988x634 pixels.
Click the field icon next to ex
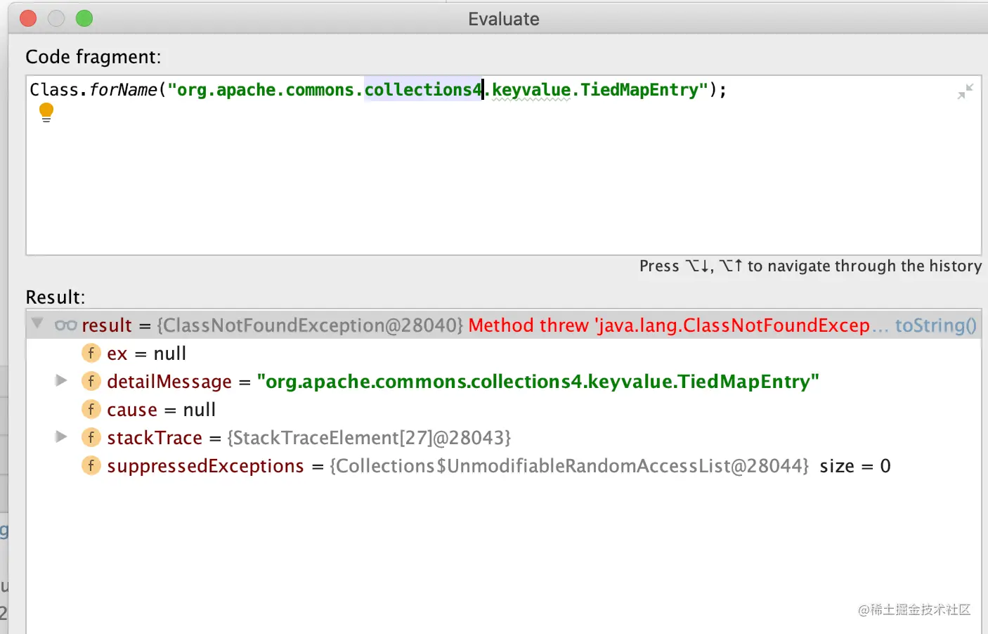coord(91,353)
